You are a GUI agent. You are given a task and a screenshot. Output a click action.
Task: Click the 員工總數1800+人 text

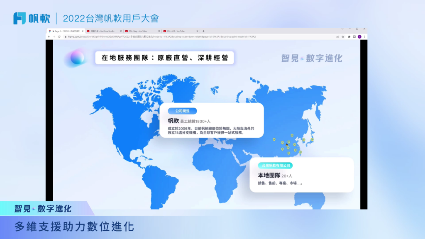(x=195, y=122)
